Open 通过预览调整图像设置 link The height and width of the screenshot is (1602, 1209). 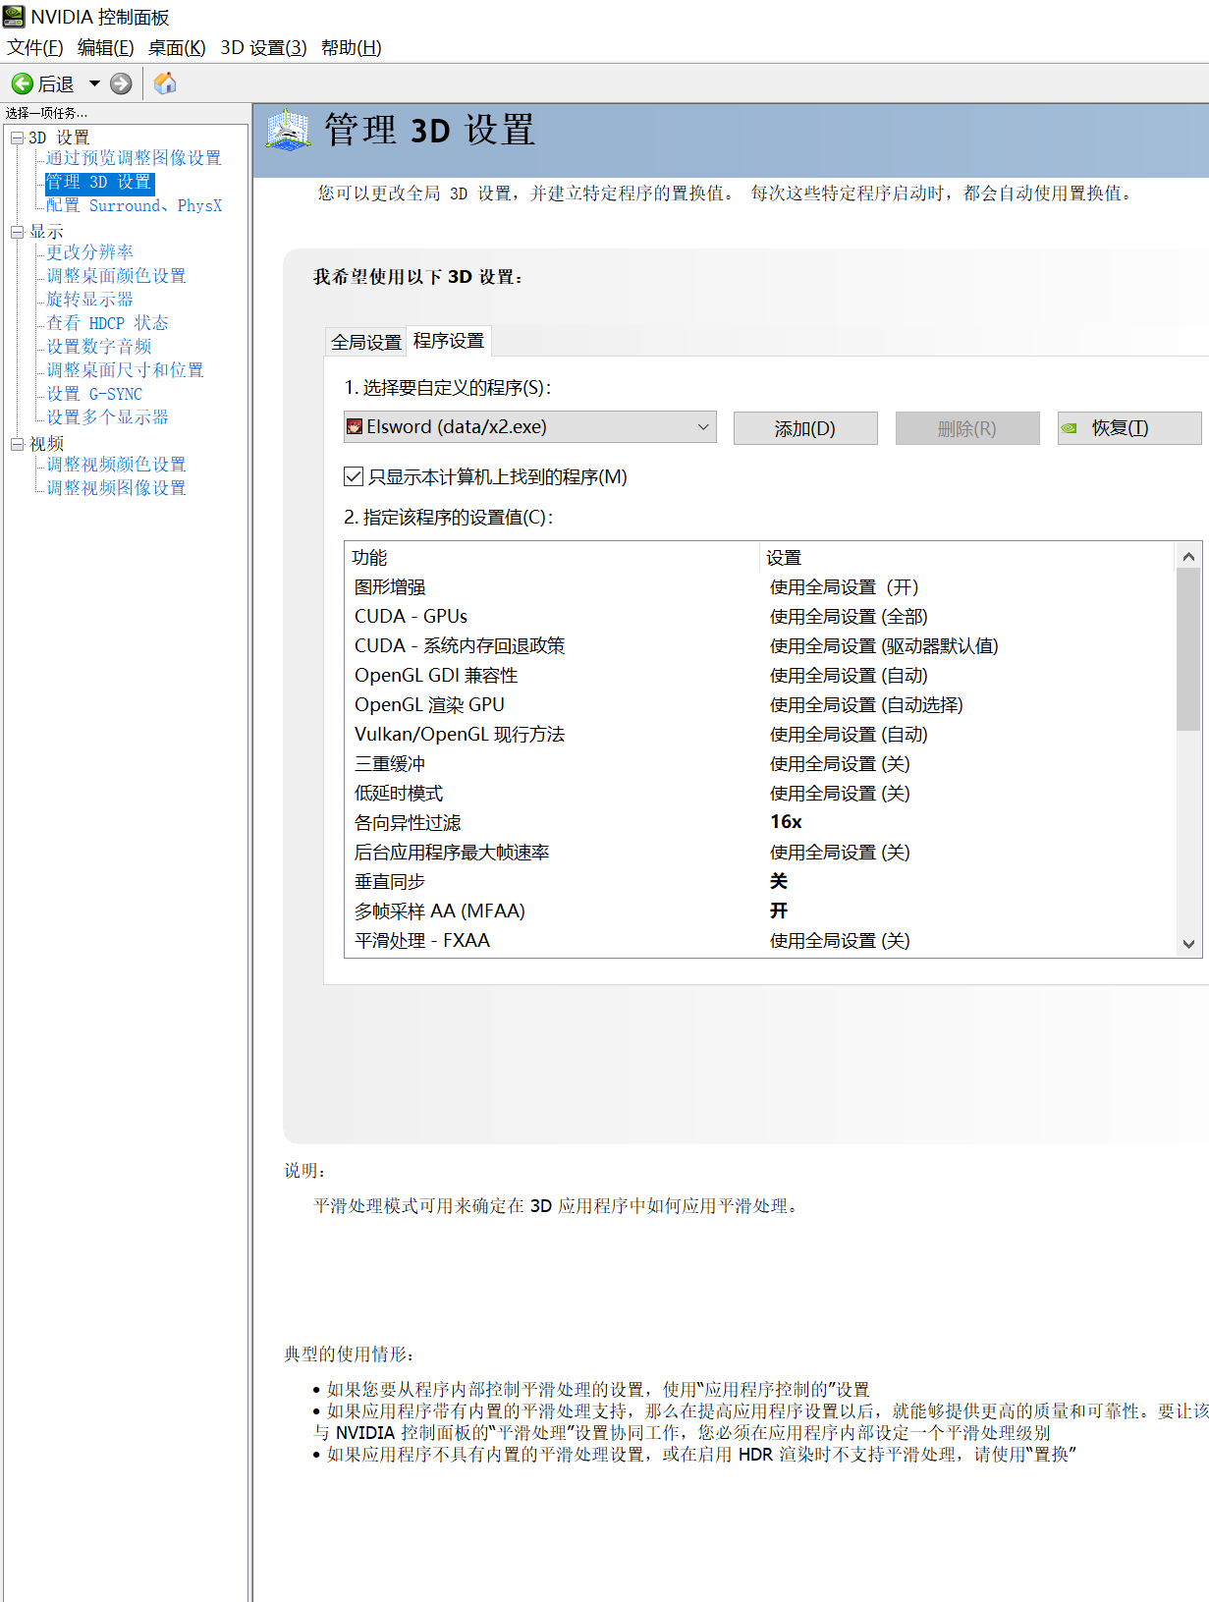134,158
